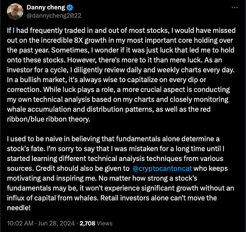246x232 pixels.
Task: Click the phrase 'motivating and inspiring me'
Action: tap(51, 178)
